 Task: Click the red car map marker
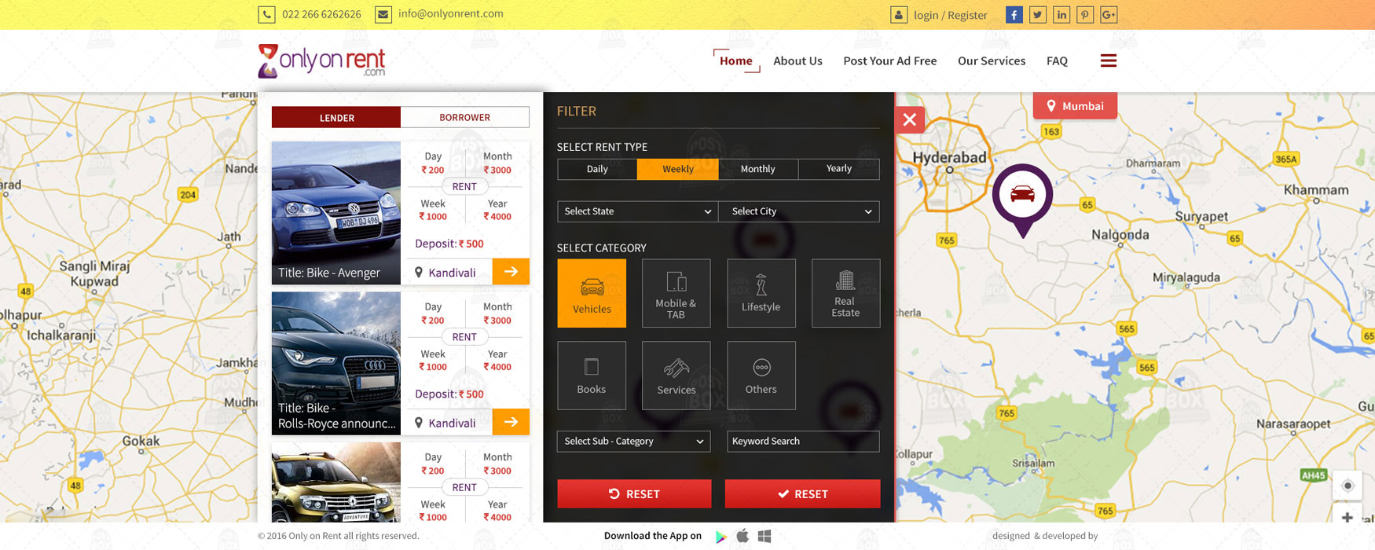tap(1022, 196)
